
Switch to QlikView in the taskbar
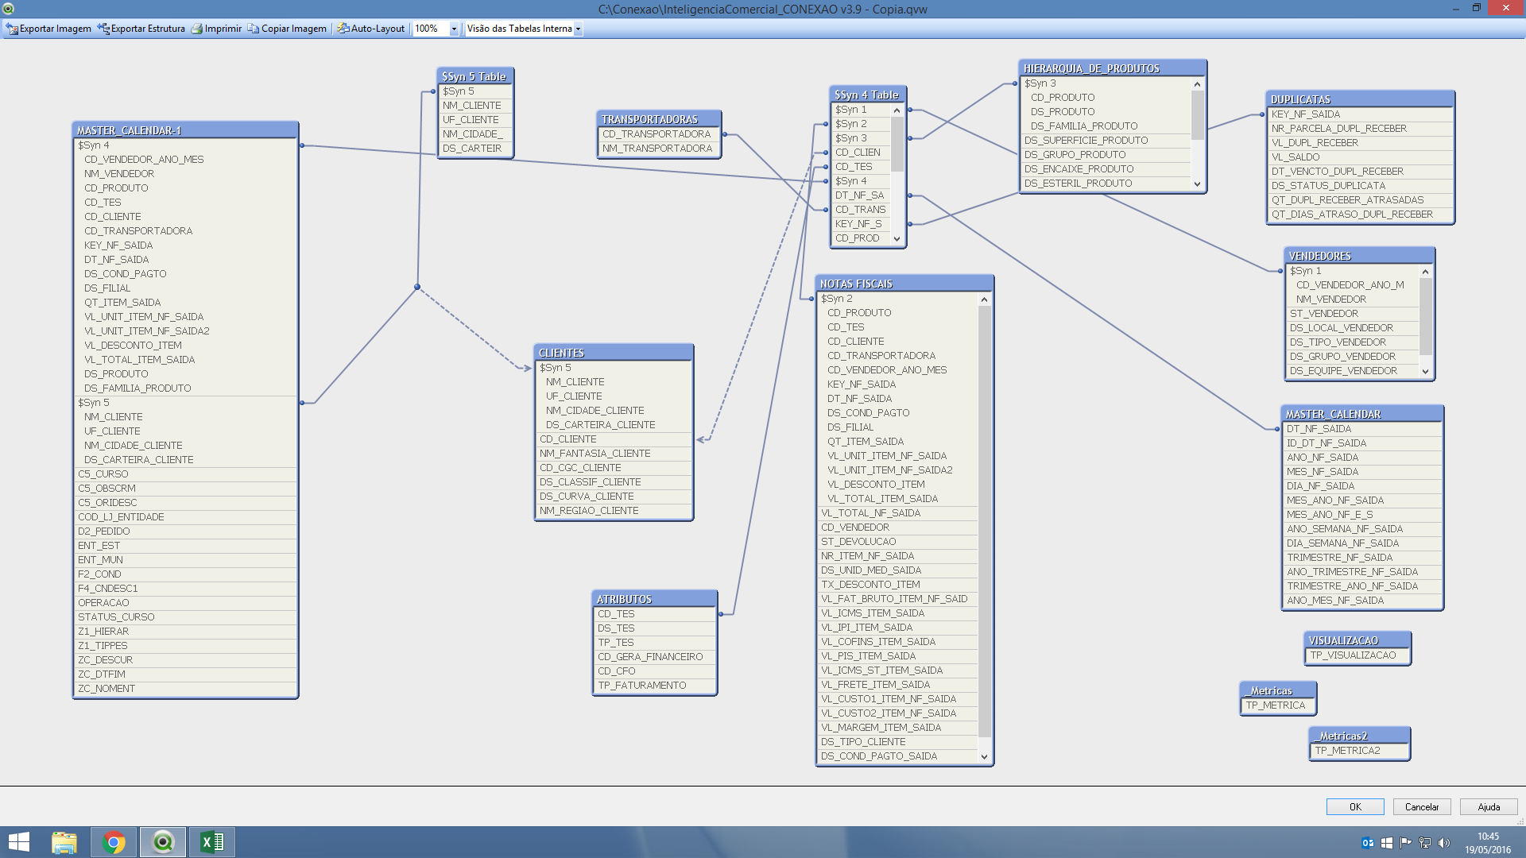click(x=163, y=842)
